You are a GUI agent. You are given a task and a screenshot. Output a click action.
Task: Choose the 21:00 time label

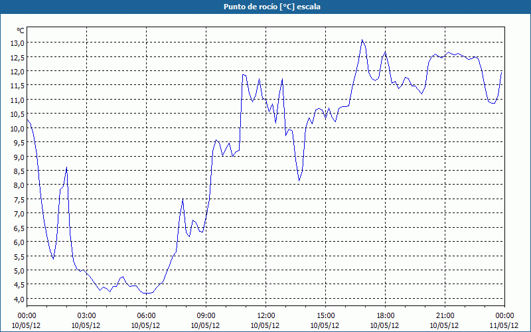445,315
